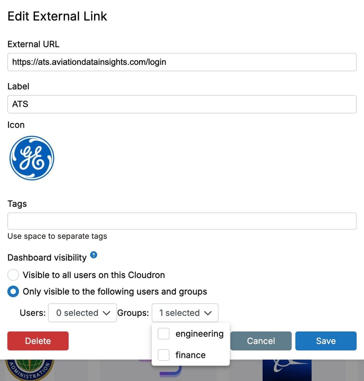Image resolution: width=364 pixels, height=381 pixels.
Task: Choose the finance label in Groups list
Action: pos(191,355)
